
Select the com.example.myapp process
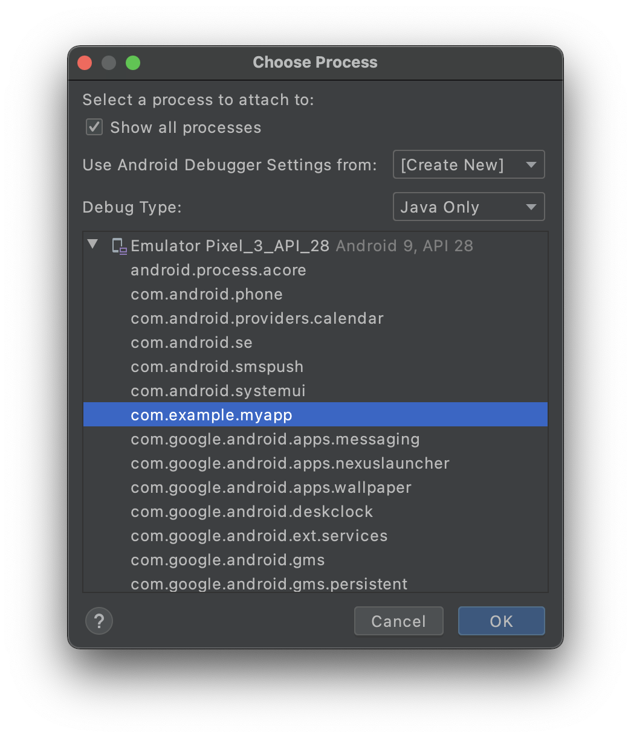tap(315, 415)
